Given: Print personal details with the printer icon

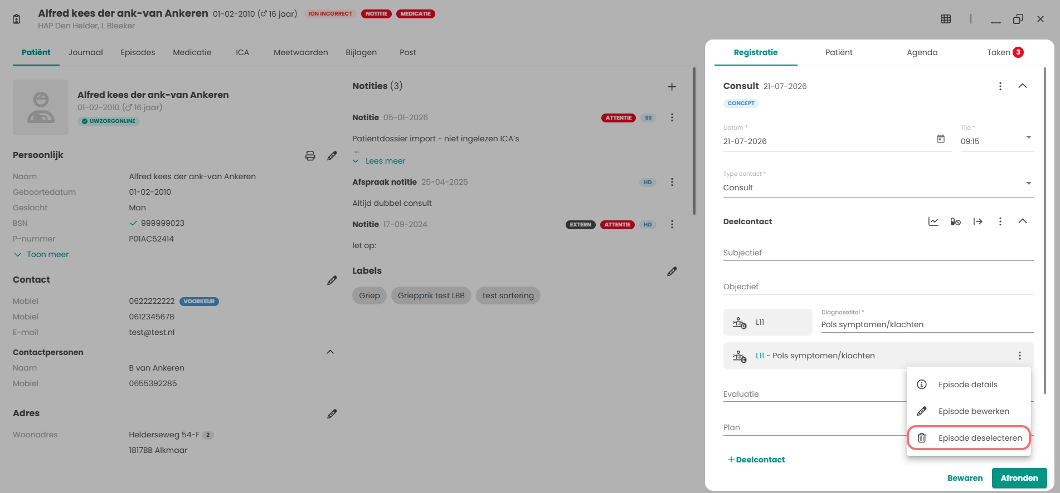Looking at the screenshot, I should coord(310,156).
